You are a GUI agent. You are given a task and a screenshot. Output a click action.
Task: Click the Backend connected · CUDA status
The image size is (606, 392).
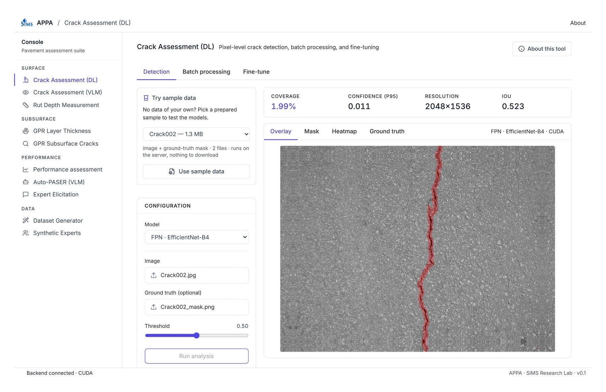60,373
